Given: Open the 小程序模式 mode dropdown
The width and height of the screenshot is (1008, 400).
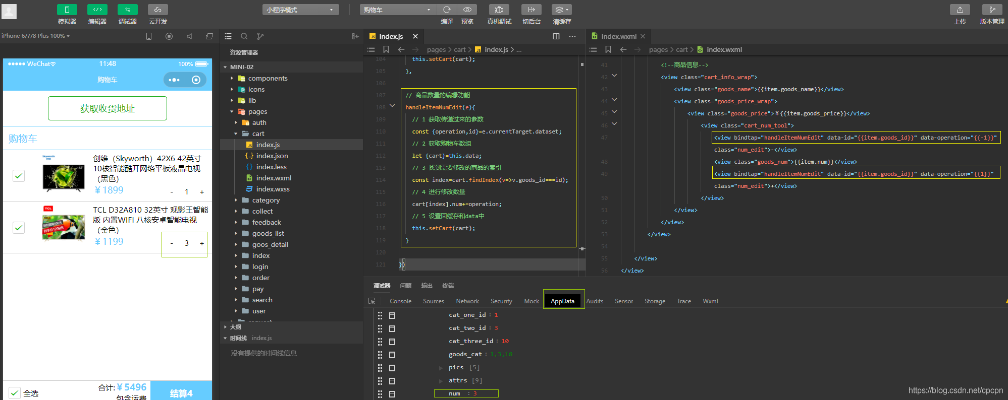Looking at the screenshot, I should (x=300, y=10).
